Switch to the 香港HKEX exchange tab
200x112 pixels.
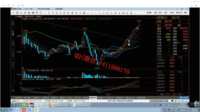pos(93,98)
